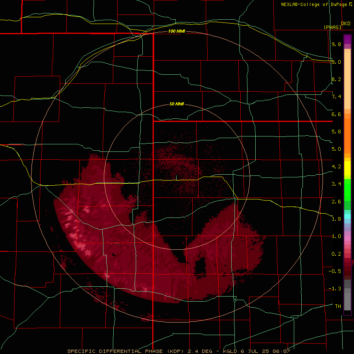Select the 1.8 value on the legend
This screenshot has height=354, width=354.
(336, 219)
